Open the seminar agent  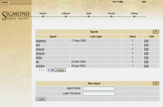[x=40, y=53]
